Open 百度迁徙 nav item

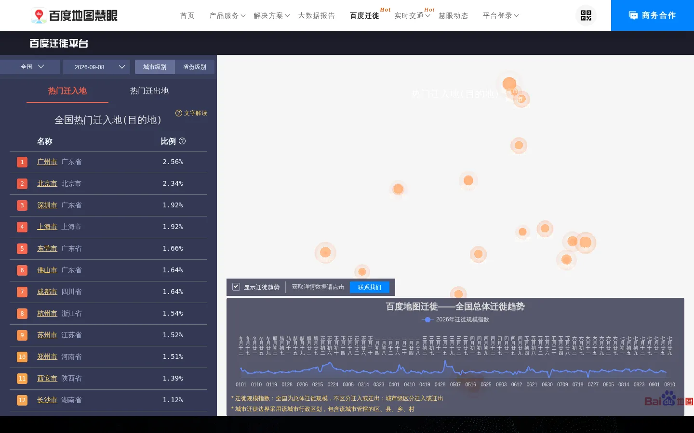[364, 15]
